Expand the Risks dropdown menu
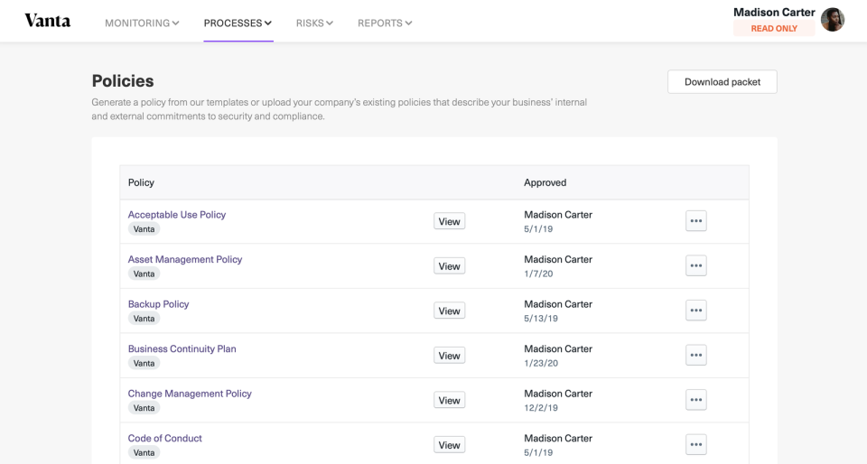Viewport: 867px width, 464px height. click(x=314, y=23)
